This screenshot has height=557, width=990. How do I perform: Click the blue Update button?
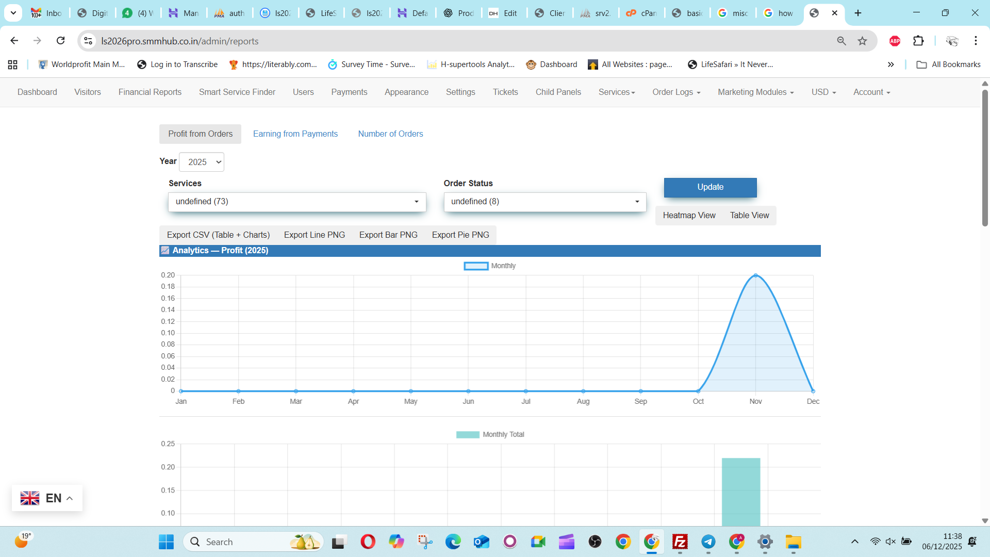click(710, 187)
